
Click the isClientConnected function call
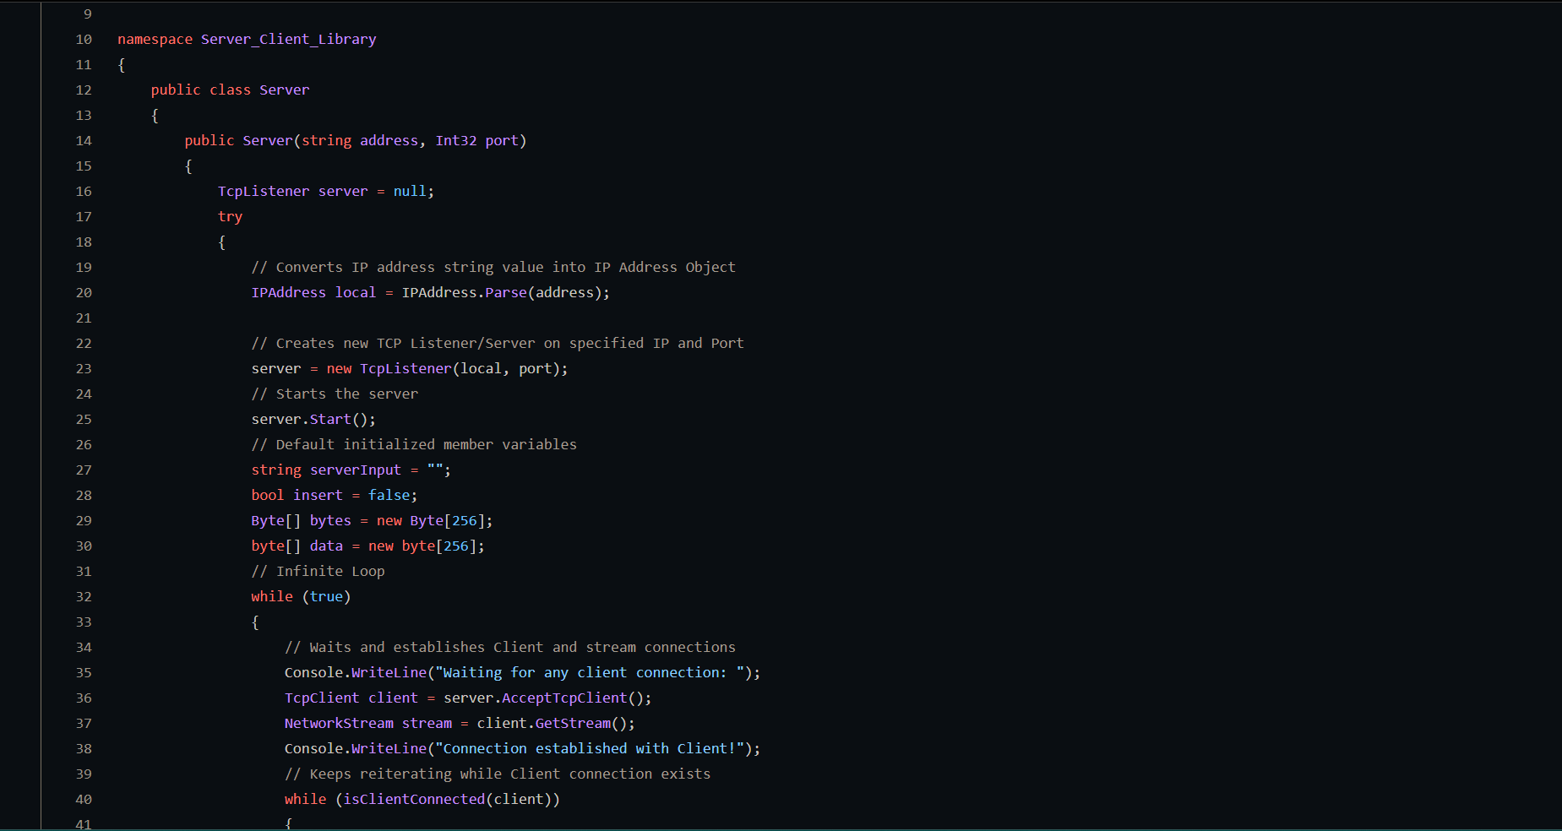click(x=414, y=800)
